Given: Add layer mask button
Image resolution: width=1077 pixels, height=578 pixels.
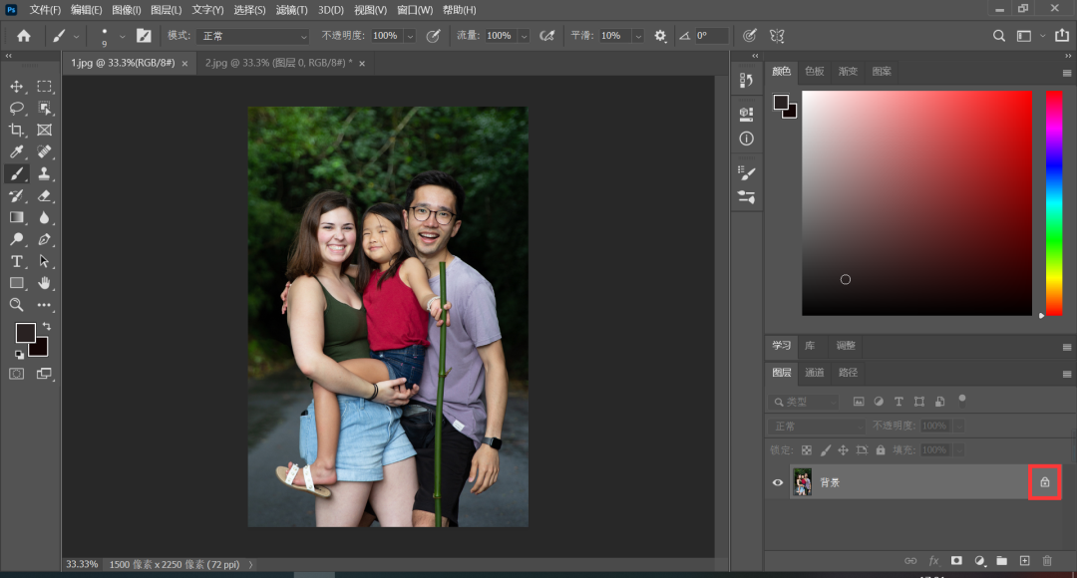Looking at the screenshot, I should pyautogui.click(x=956, y=561).
